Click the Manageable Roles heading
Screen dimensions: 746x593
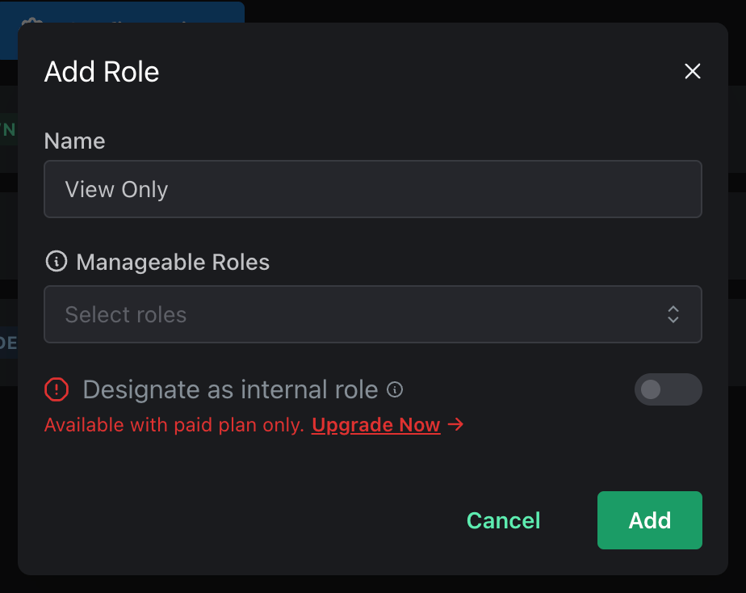pyautogui.click(x=172, y=262)
